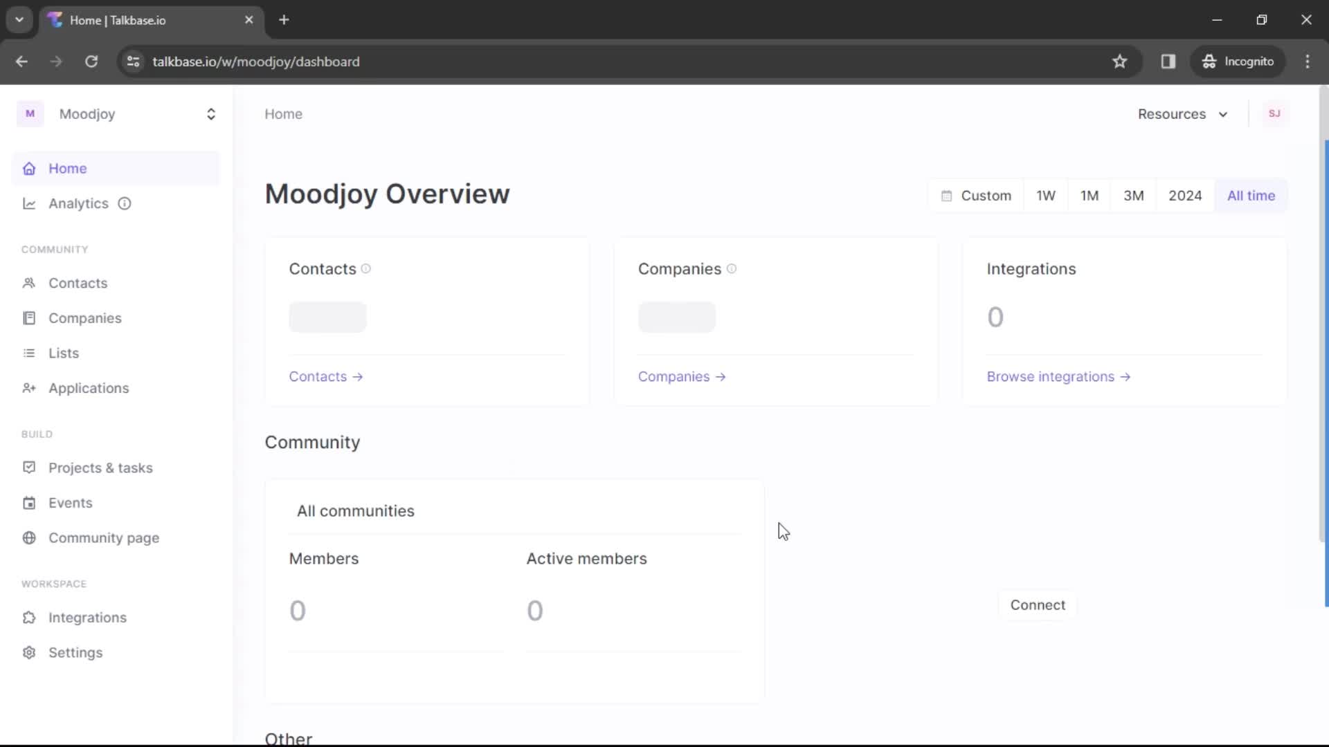Open the SJ user avatar
The image size is (1329, 747).
[1274, 113]
